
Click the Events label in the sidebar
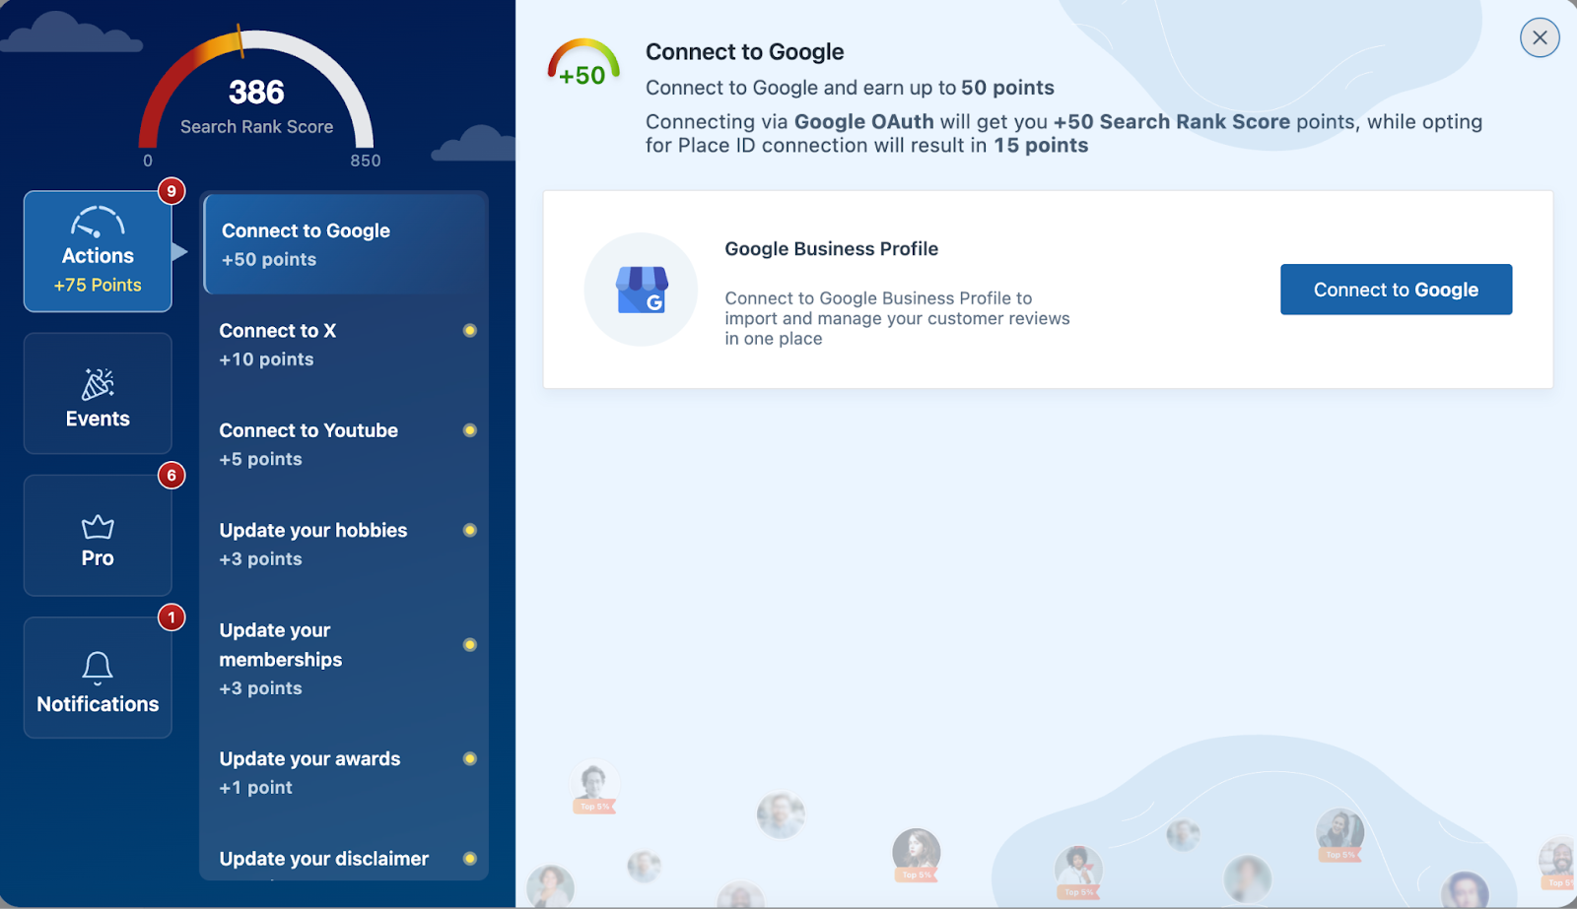click(98, 419)
